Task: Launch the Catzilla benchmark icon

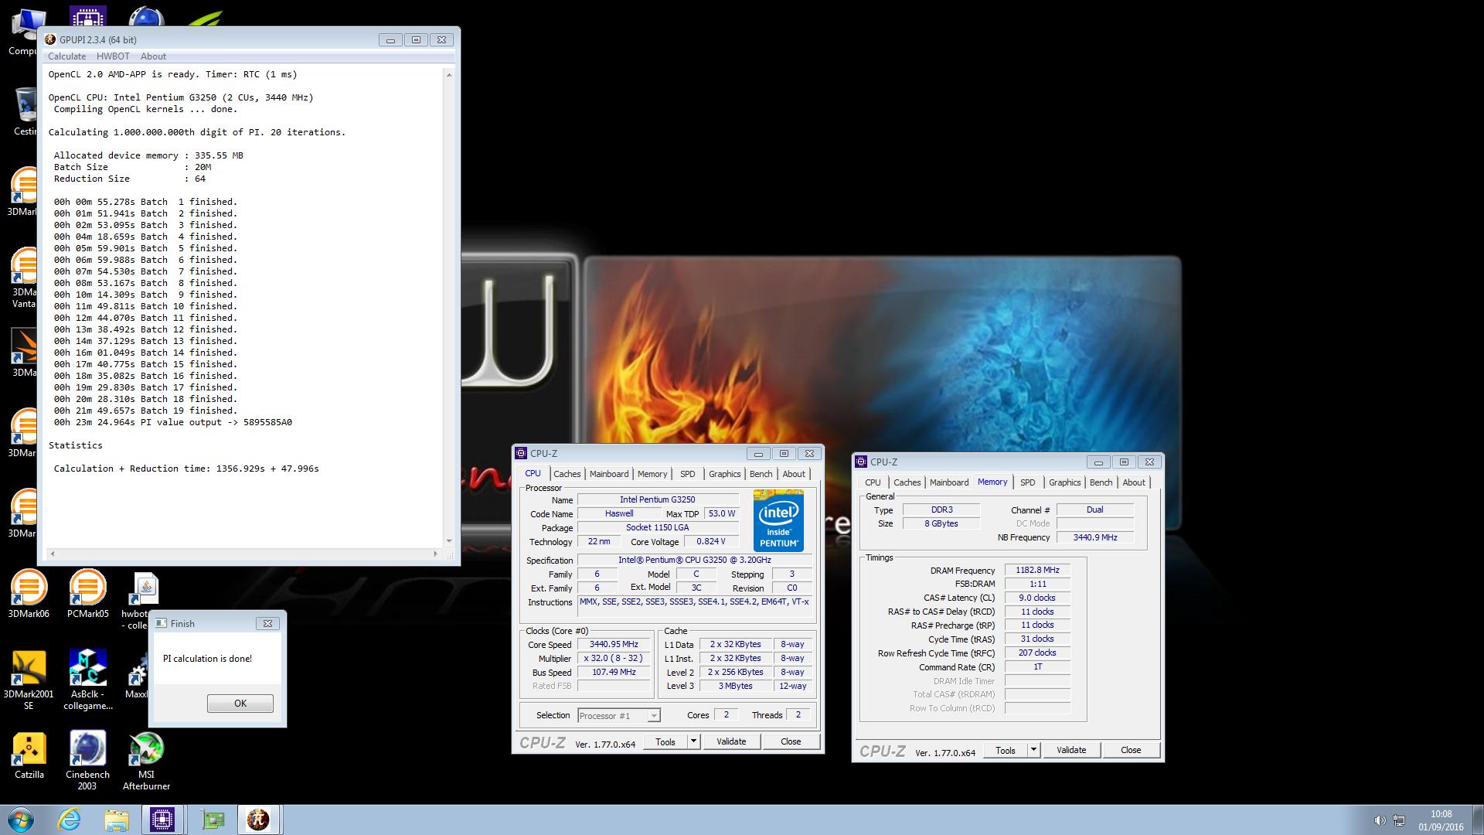Action: point(29,755)
